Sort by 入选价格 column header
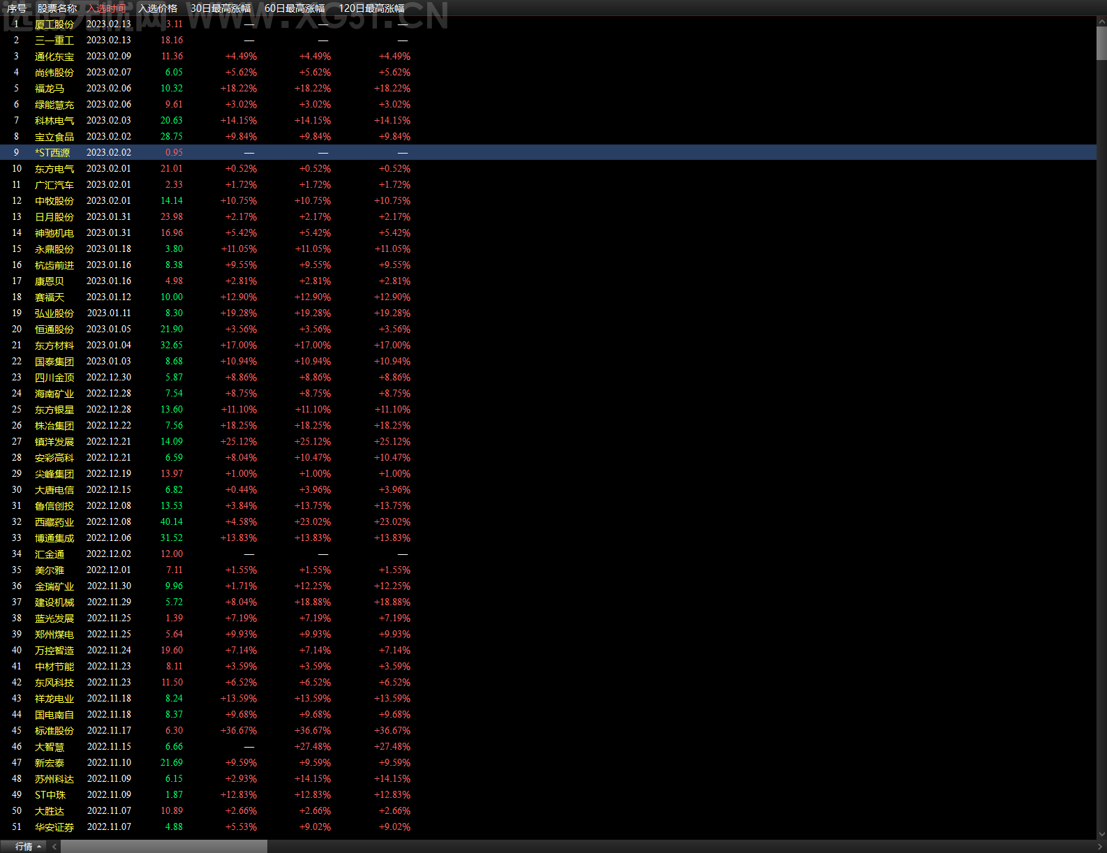The width and height of the screenshot is (1107, 853). coord(158,8)
